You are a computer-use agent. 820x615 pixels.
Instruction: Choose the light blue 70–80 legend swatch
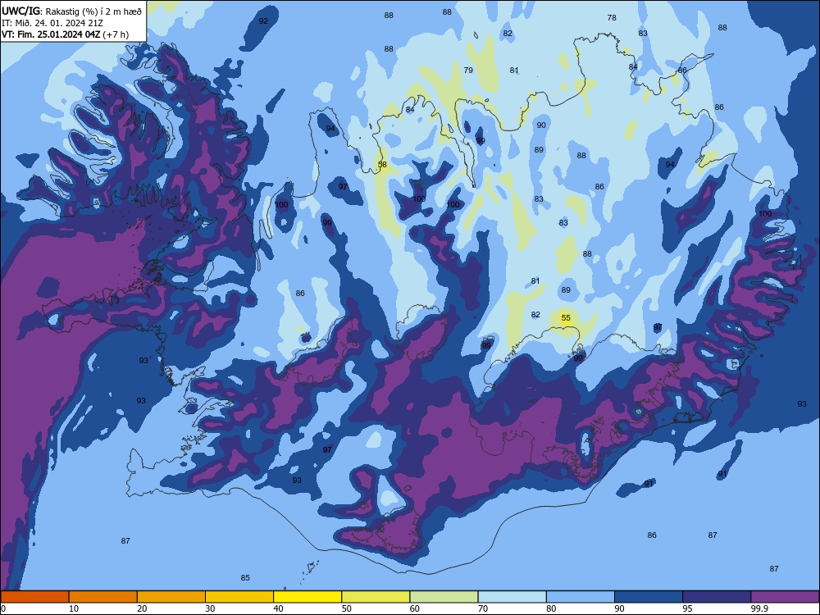[x=512, y=597]
